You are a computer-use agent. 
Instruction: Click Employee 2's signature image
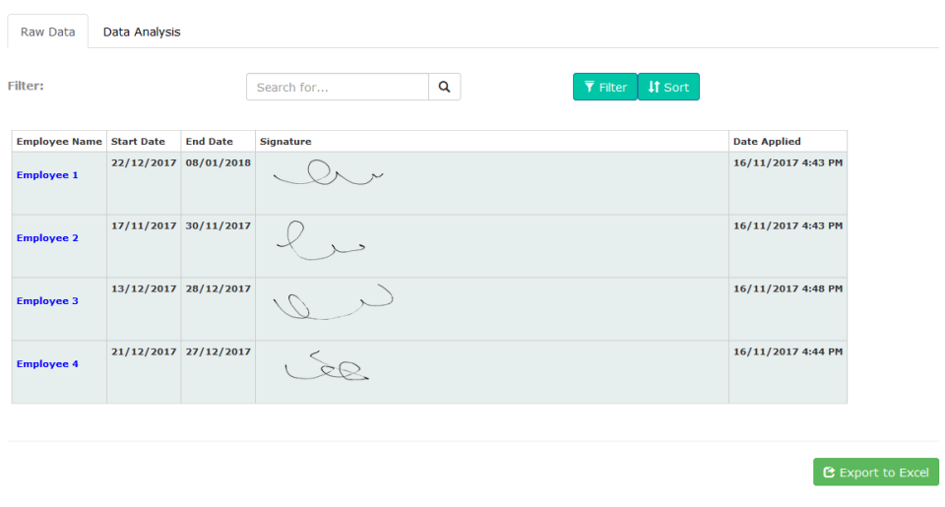tap(321, 240)
